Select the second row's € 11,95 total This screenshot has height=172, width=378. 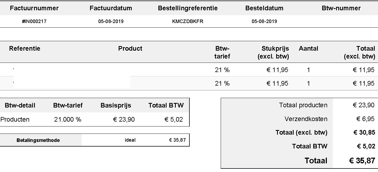tap(364, 83)
